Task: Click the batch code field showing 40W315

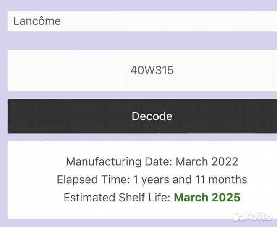Action: coord(142,70)
